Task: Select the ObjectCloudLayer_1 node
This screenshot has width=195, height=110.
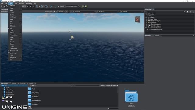Action: click(x=156, y=26)
